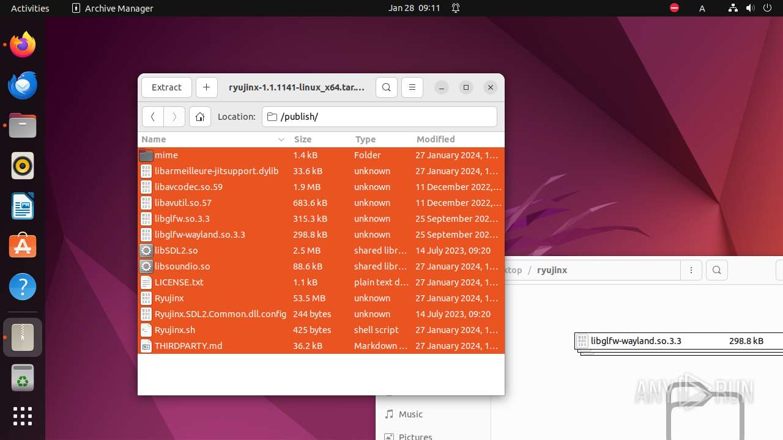The image size is (783, 440).
Task: Open Trash from dock
Action: 23,378
